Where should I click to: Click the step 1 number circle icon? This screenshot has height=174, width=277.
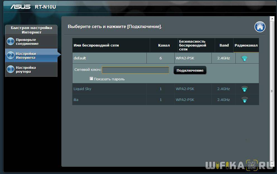10,42
